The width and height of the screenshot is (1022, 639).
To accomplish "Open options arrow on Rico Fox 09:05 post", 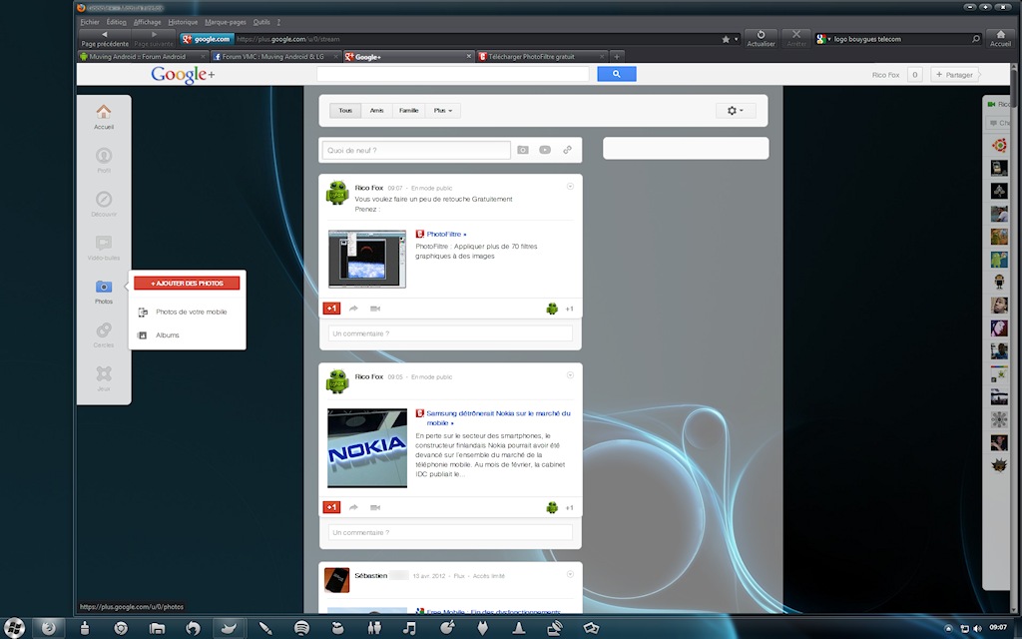I will pos(570,375).
